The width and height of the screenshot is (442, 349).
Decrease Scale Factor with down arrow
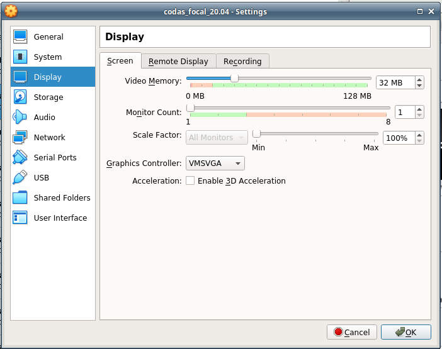pyautogui.click(x=419, y=141)
